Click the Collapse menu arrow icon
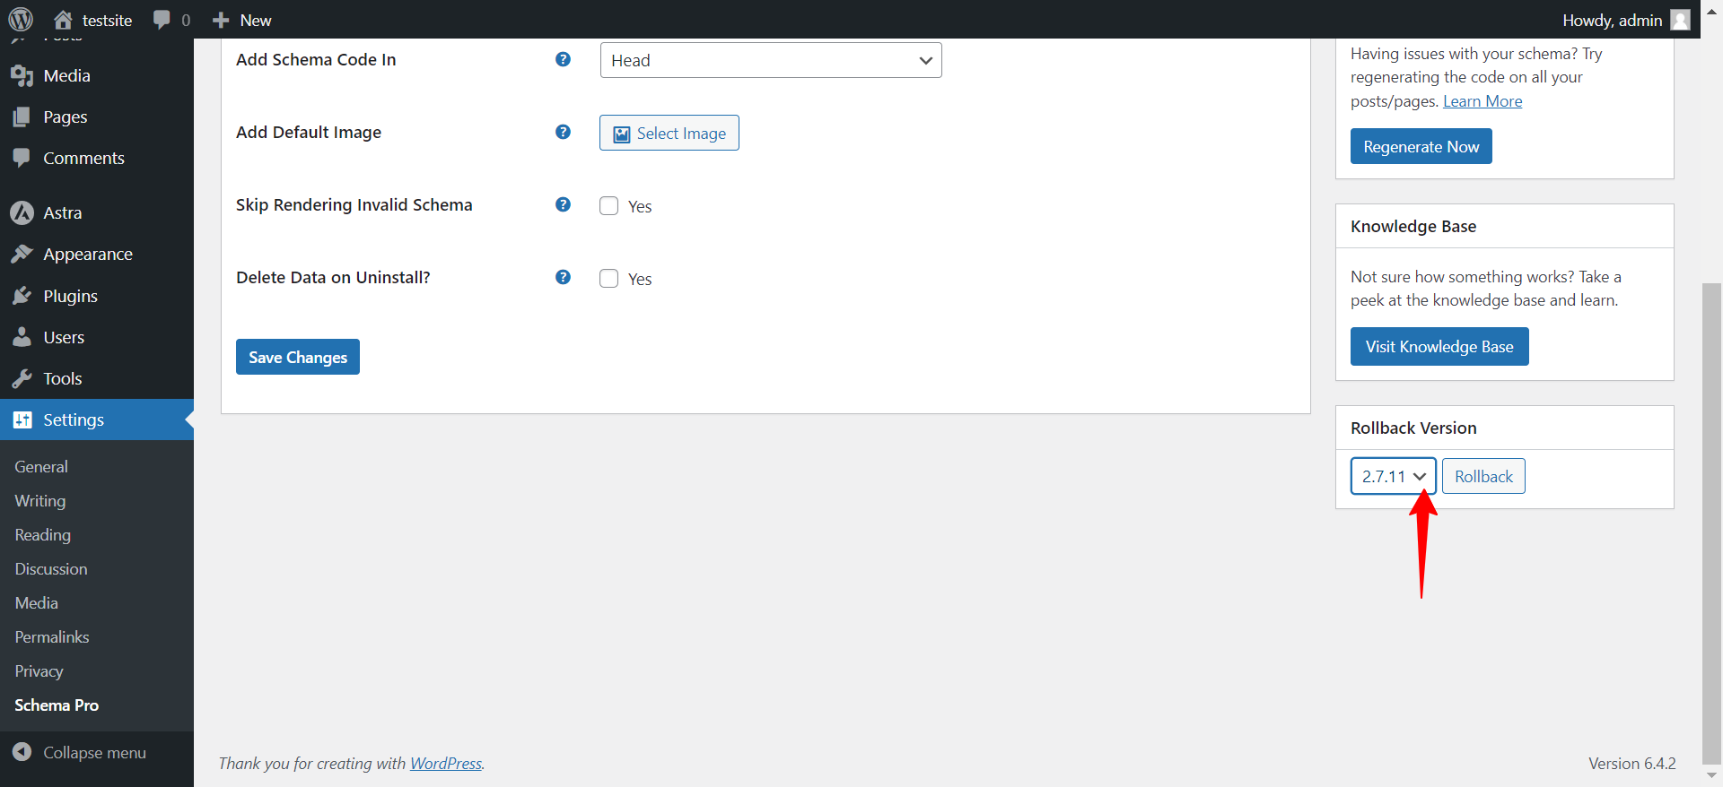Image resolution: width=1723 pixels, height=787 pixels. coord(22,752)
